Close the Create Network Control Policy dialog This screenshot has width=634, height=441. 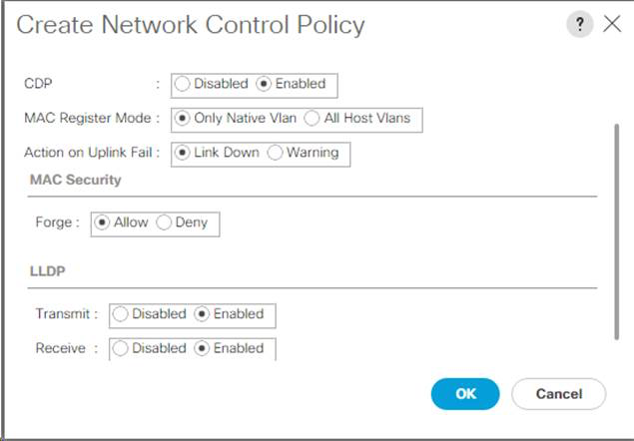point(612,25)
